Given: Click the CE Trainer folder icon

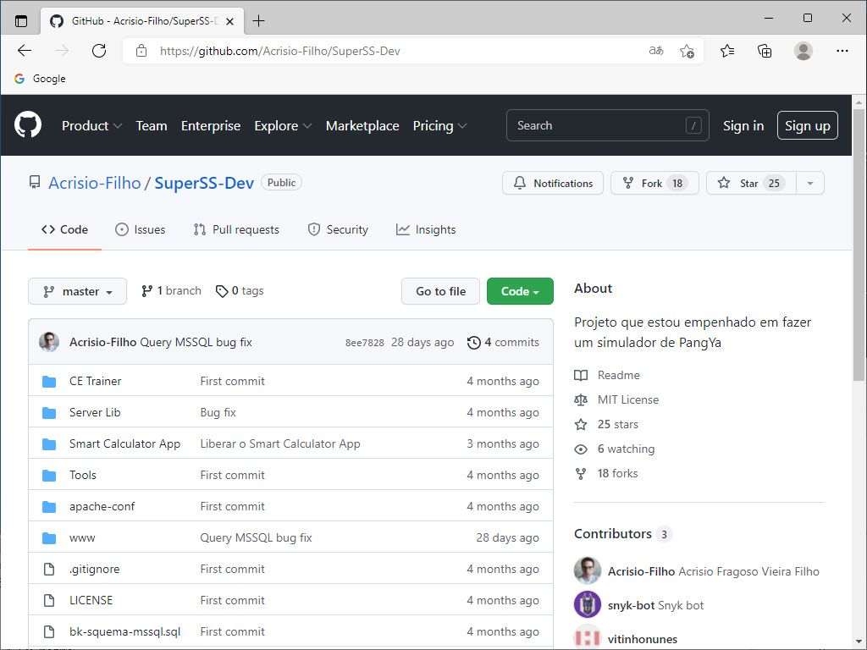Looking at the screenshot, I should (49, 382).
